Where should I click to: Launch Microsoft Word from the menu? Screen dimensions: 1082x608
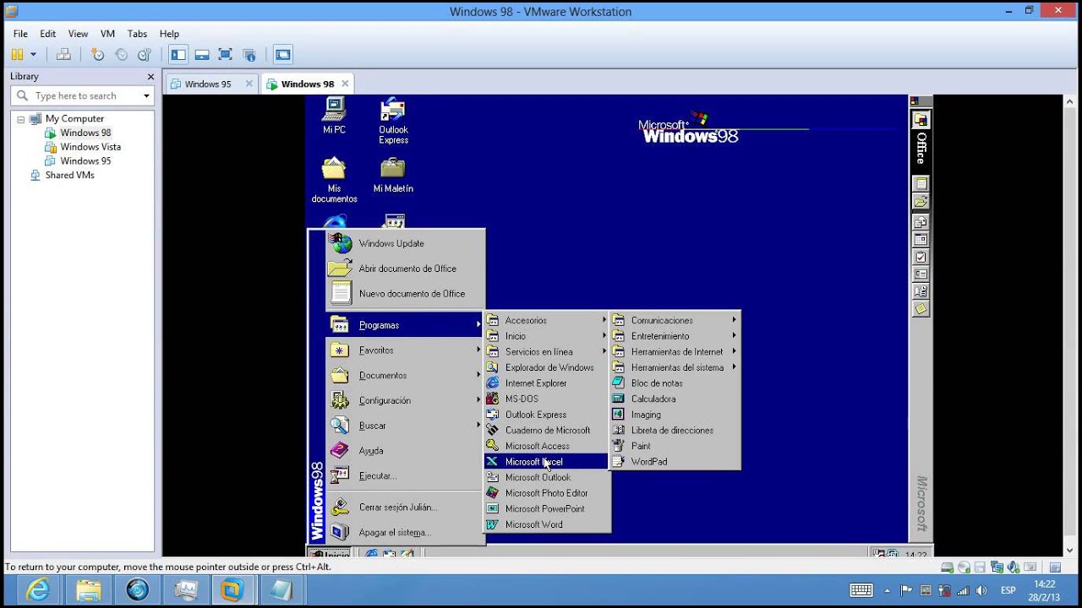click(547, 524)
